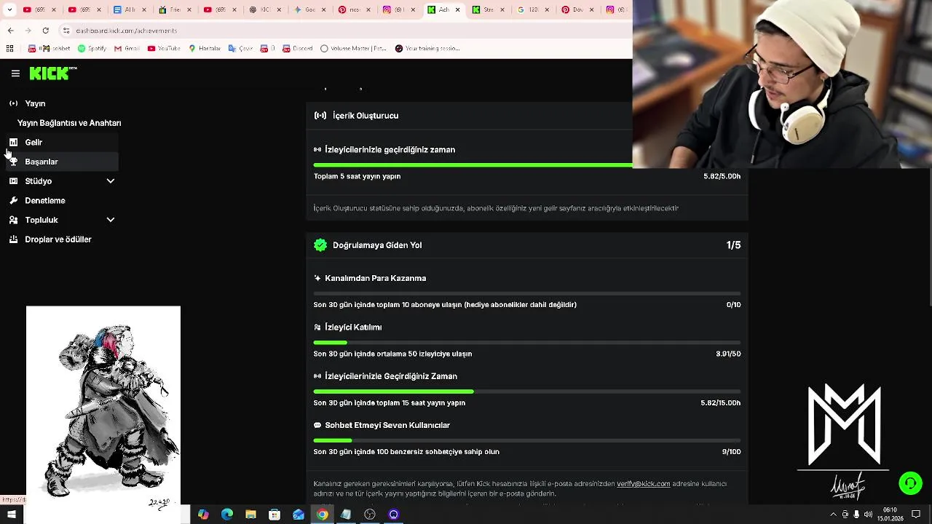Click the Droplar gift icon
Screen dimensions: 932x524
click(x=13, y=239)
